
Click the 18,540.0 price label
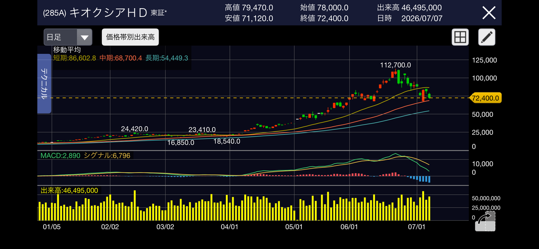(227, 141)
